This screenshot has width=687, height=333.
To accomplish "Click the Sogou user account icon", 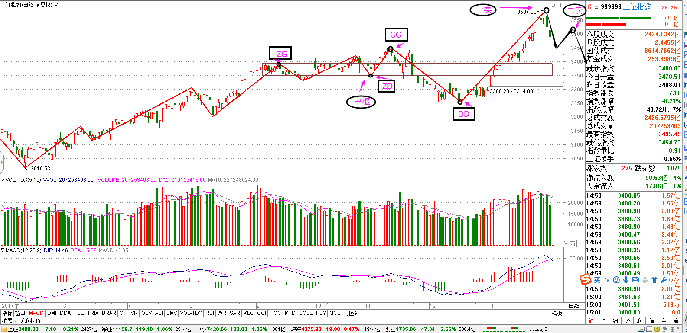I will point(645,280).
